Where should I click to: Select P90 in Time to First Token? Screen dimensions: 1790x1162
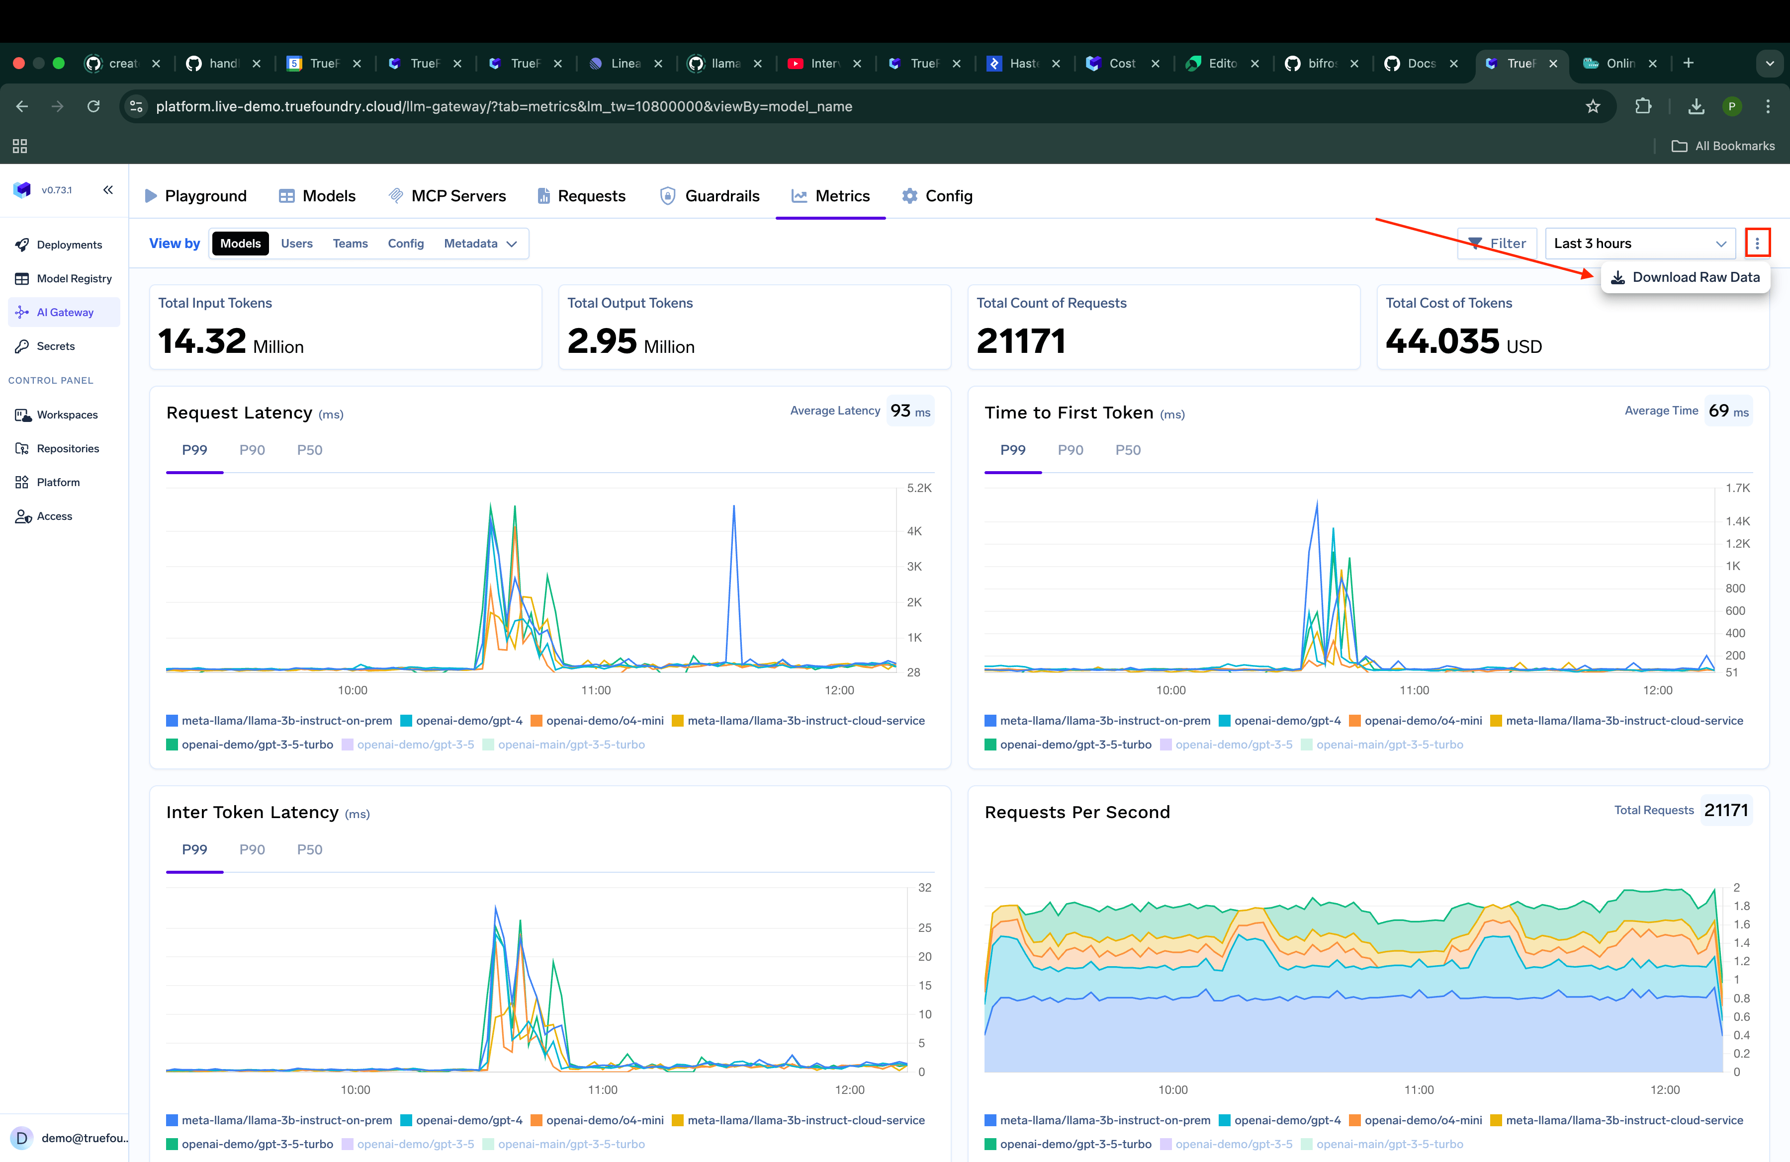pyautogui.click(x=1070, y=450)
